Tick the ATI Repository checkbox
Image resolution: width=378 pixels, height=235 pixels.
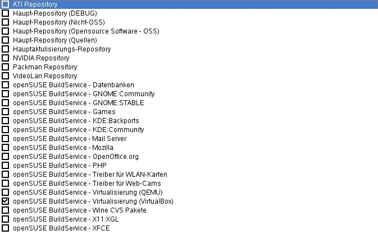coord(5,4)
